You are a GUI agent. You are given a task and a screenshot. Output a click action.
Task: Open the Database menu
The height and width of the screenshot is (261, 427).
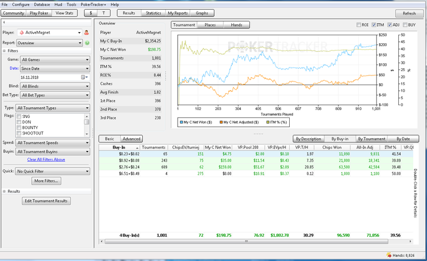pyautogui.click(x=42, y=4)
